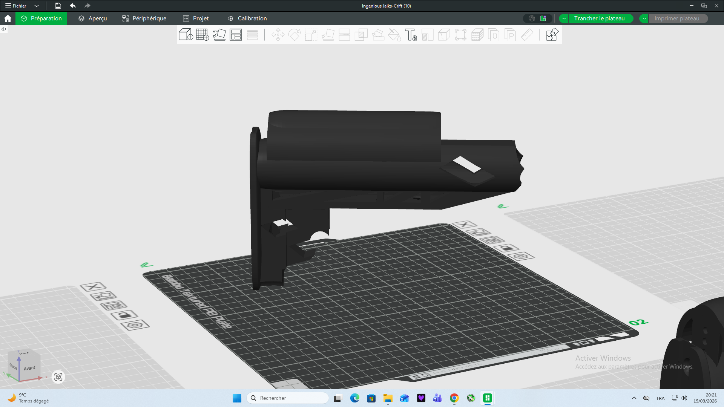Viewport: 724px width, 407px height.
Task: Collapse the sidebar with the arrows icon
Action: (x=4, y=29)
